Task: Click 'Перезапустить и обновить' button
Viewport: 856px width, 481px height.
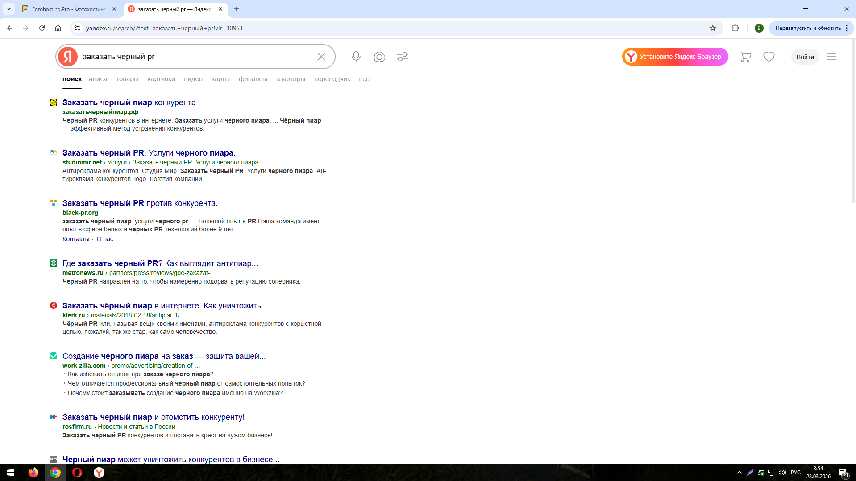Action: 808,28
